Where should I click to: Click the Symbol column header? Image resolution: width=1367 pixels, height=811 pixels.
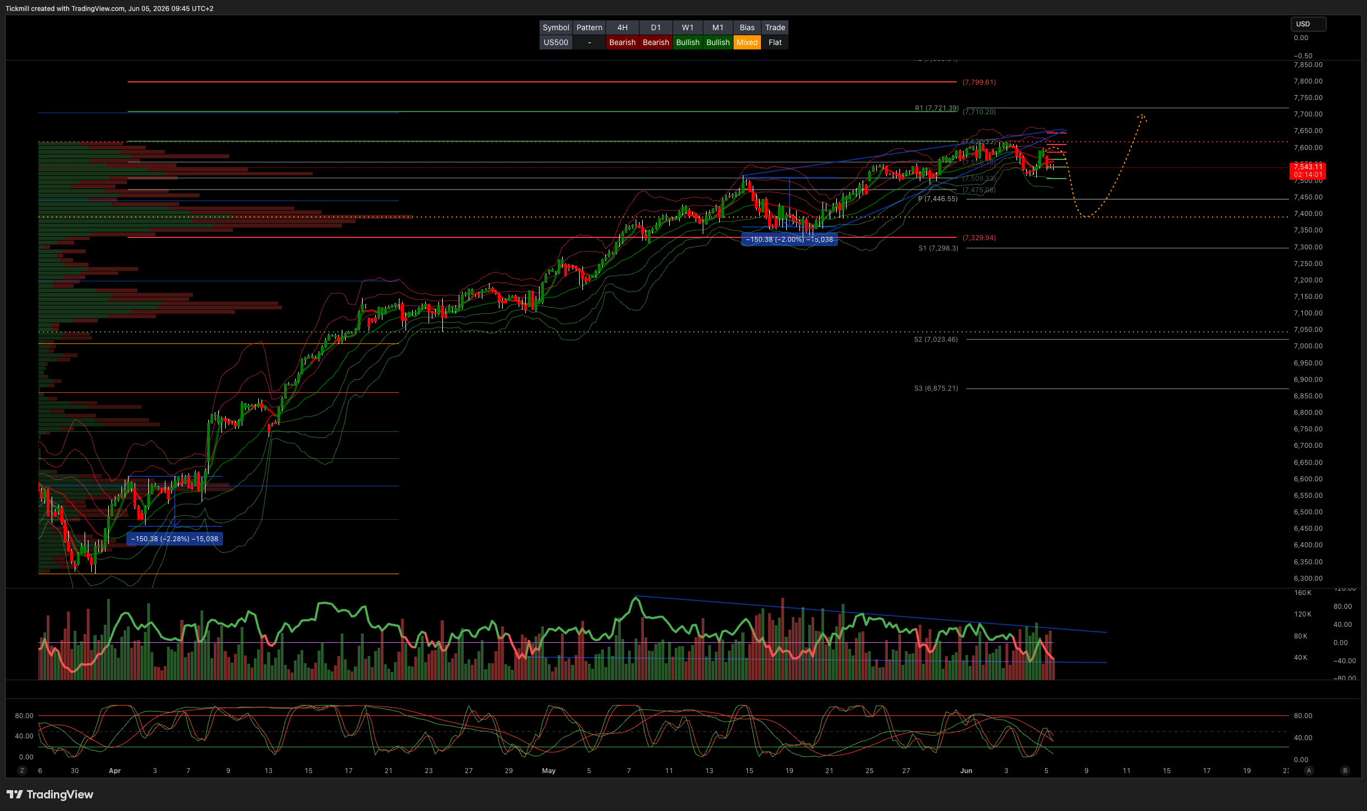[555, 27]
